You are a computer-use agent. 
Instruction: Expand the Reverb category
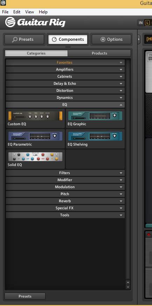(65, 201)
